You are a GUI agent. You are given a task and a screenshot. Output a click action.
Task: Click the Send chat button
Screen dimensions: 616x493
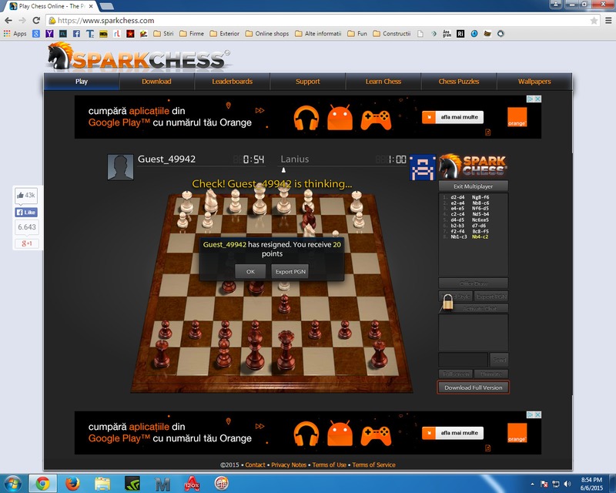499,360
